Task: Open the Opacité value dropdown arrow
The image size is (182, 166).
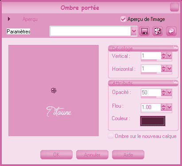Action: [x=169, y=93]
